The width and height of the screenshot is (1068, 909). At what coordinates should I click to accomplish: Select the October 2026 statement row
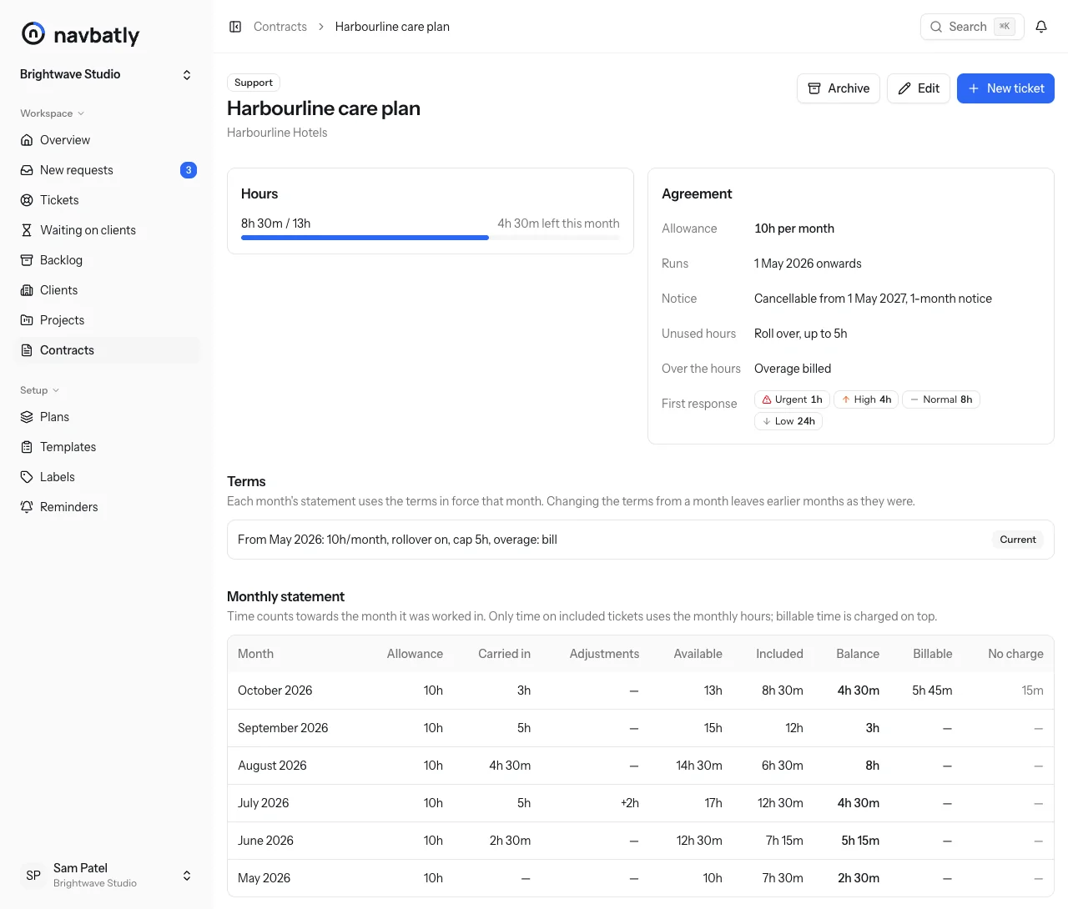pos(641,691)
